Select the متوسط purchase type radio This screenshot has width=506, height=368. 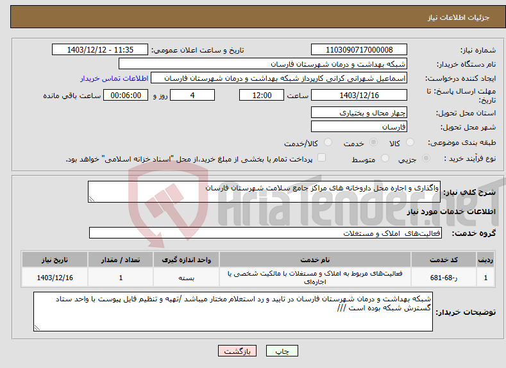click(x=385, y=158)
